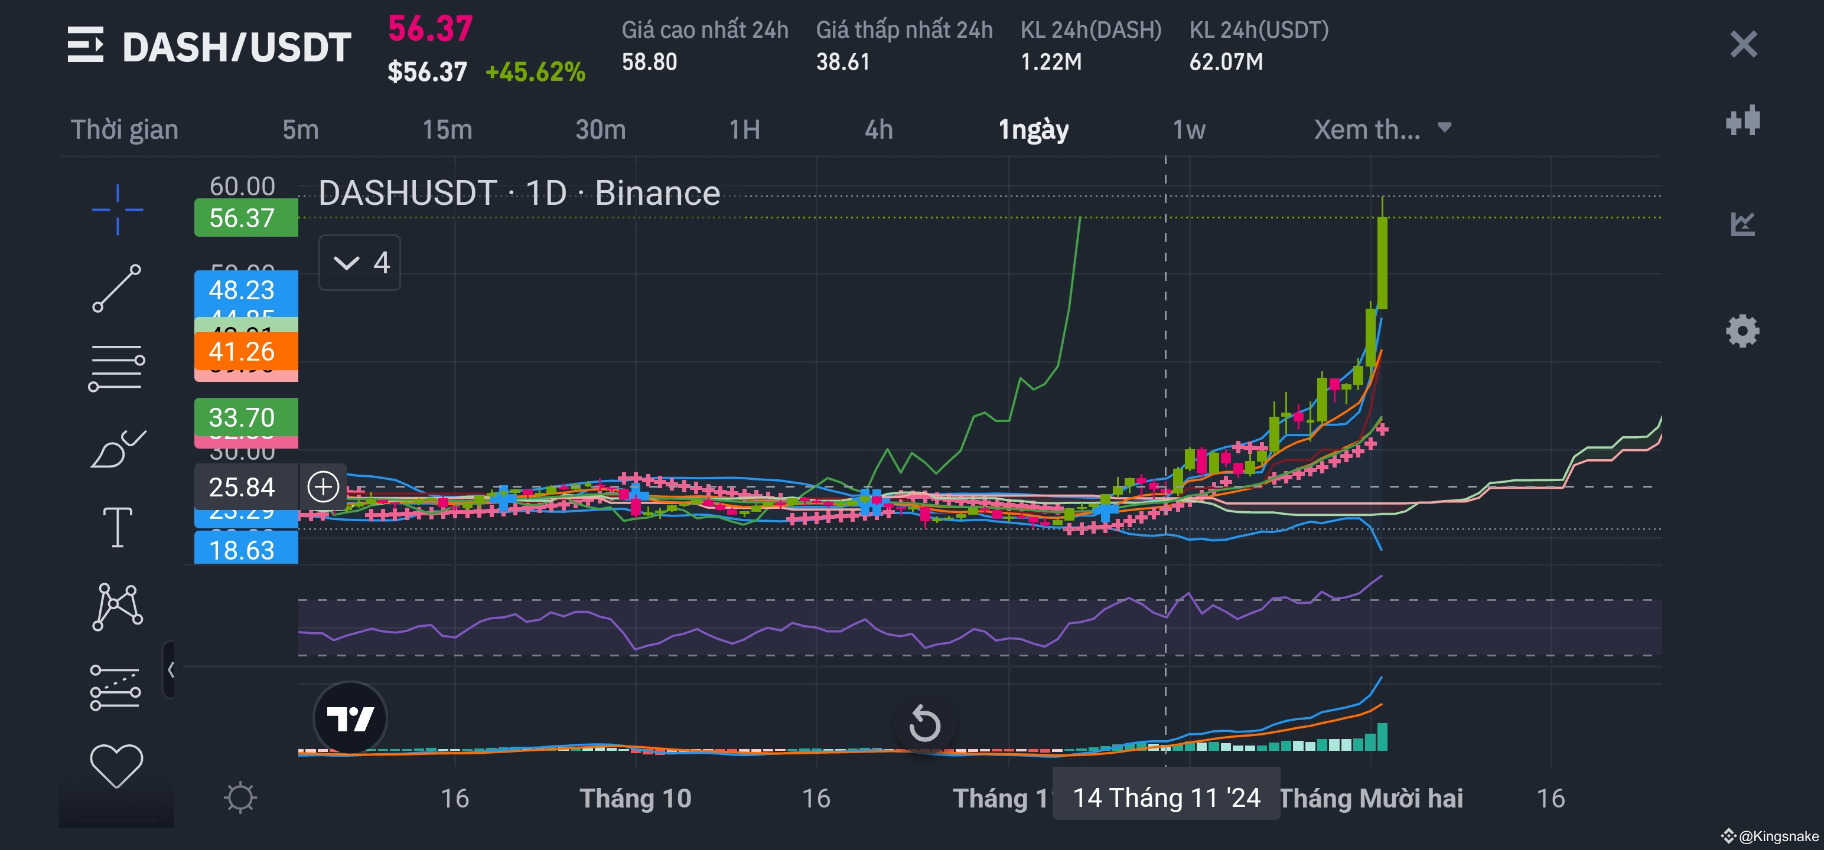Open the DASH/USDT pair list menu
1824x850 pixels.
coord(86,45)
